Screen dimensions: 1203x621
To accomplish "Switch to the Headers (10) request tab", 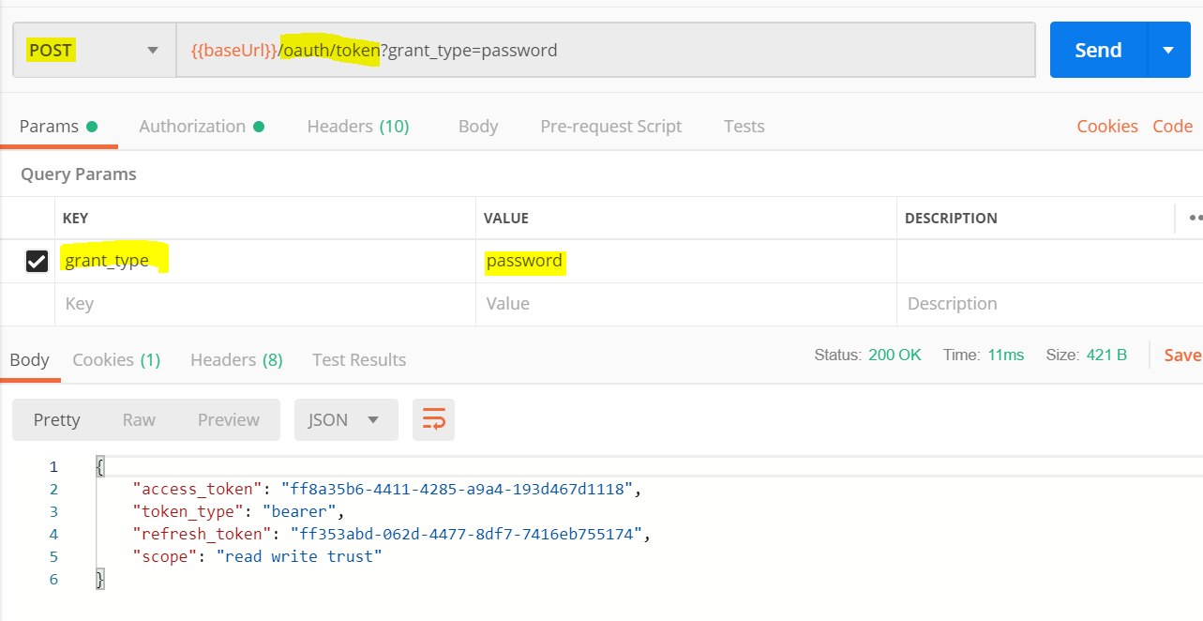I will pyautogui.click(x=357, y=125).
